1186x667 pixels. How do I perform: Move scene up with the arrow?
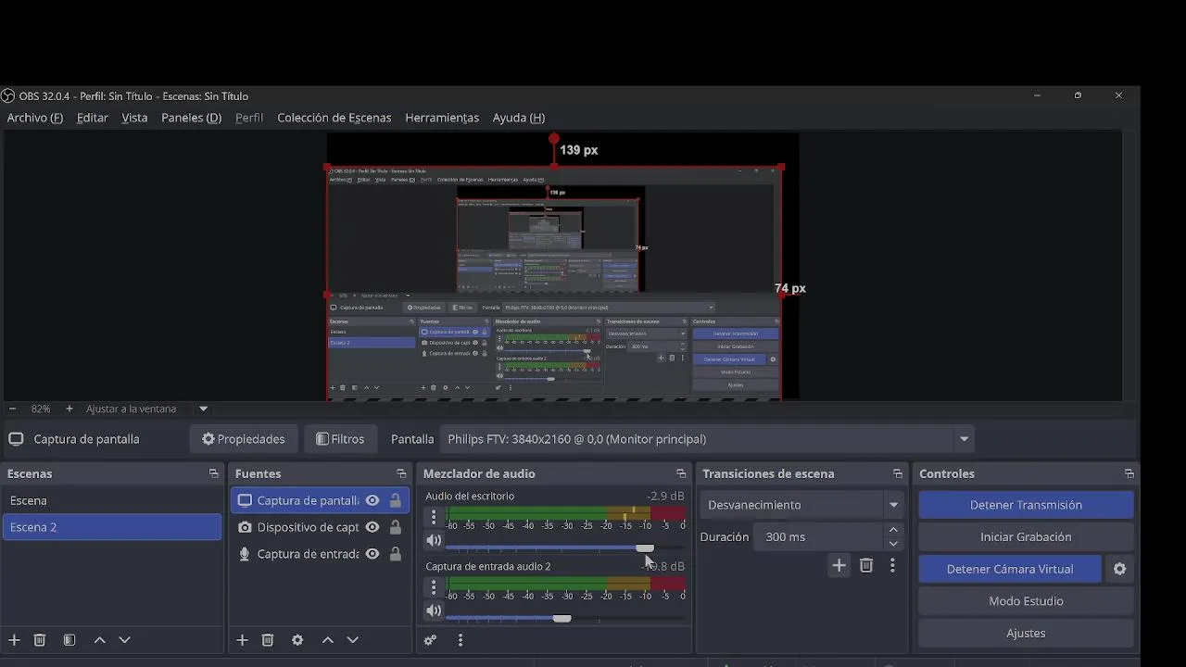[100, 640]
